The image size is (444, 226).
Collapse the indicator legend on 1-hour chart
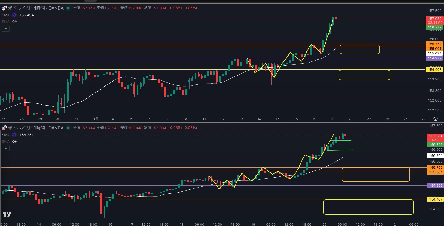point(6,149)
